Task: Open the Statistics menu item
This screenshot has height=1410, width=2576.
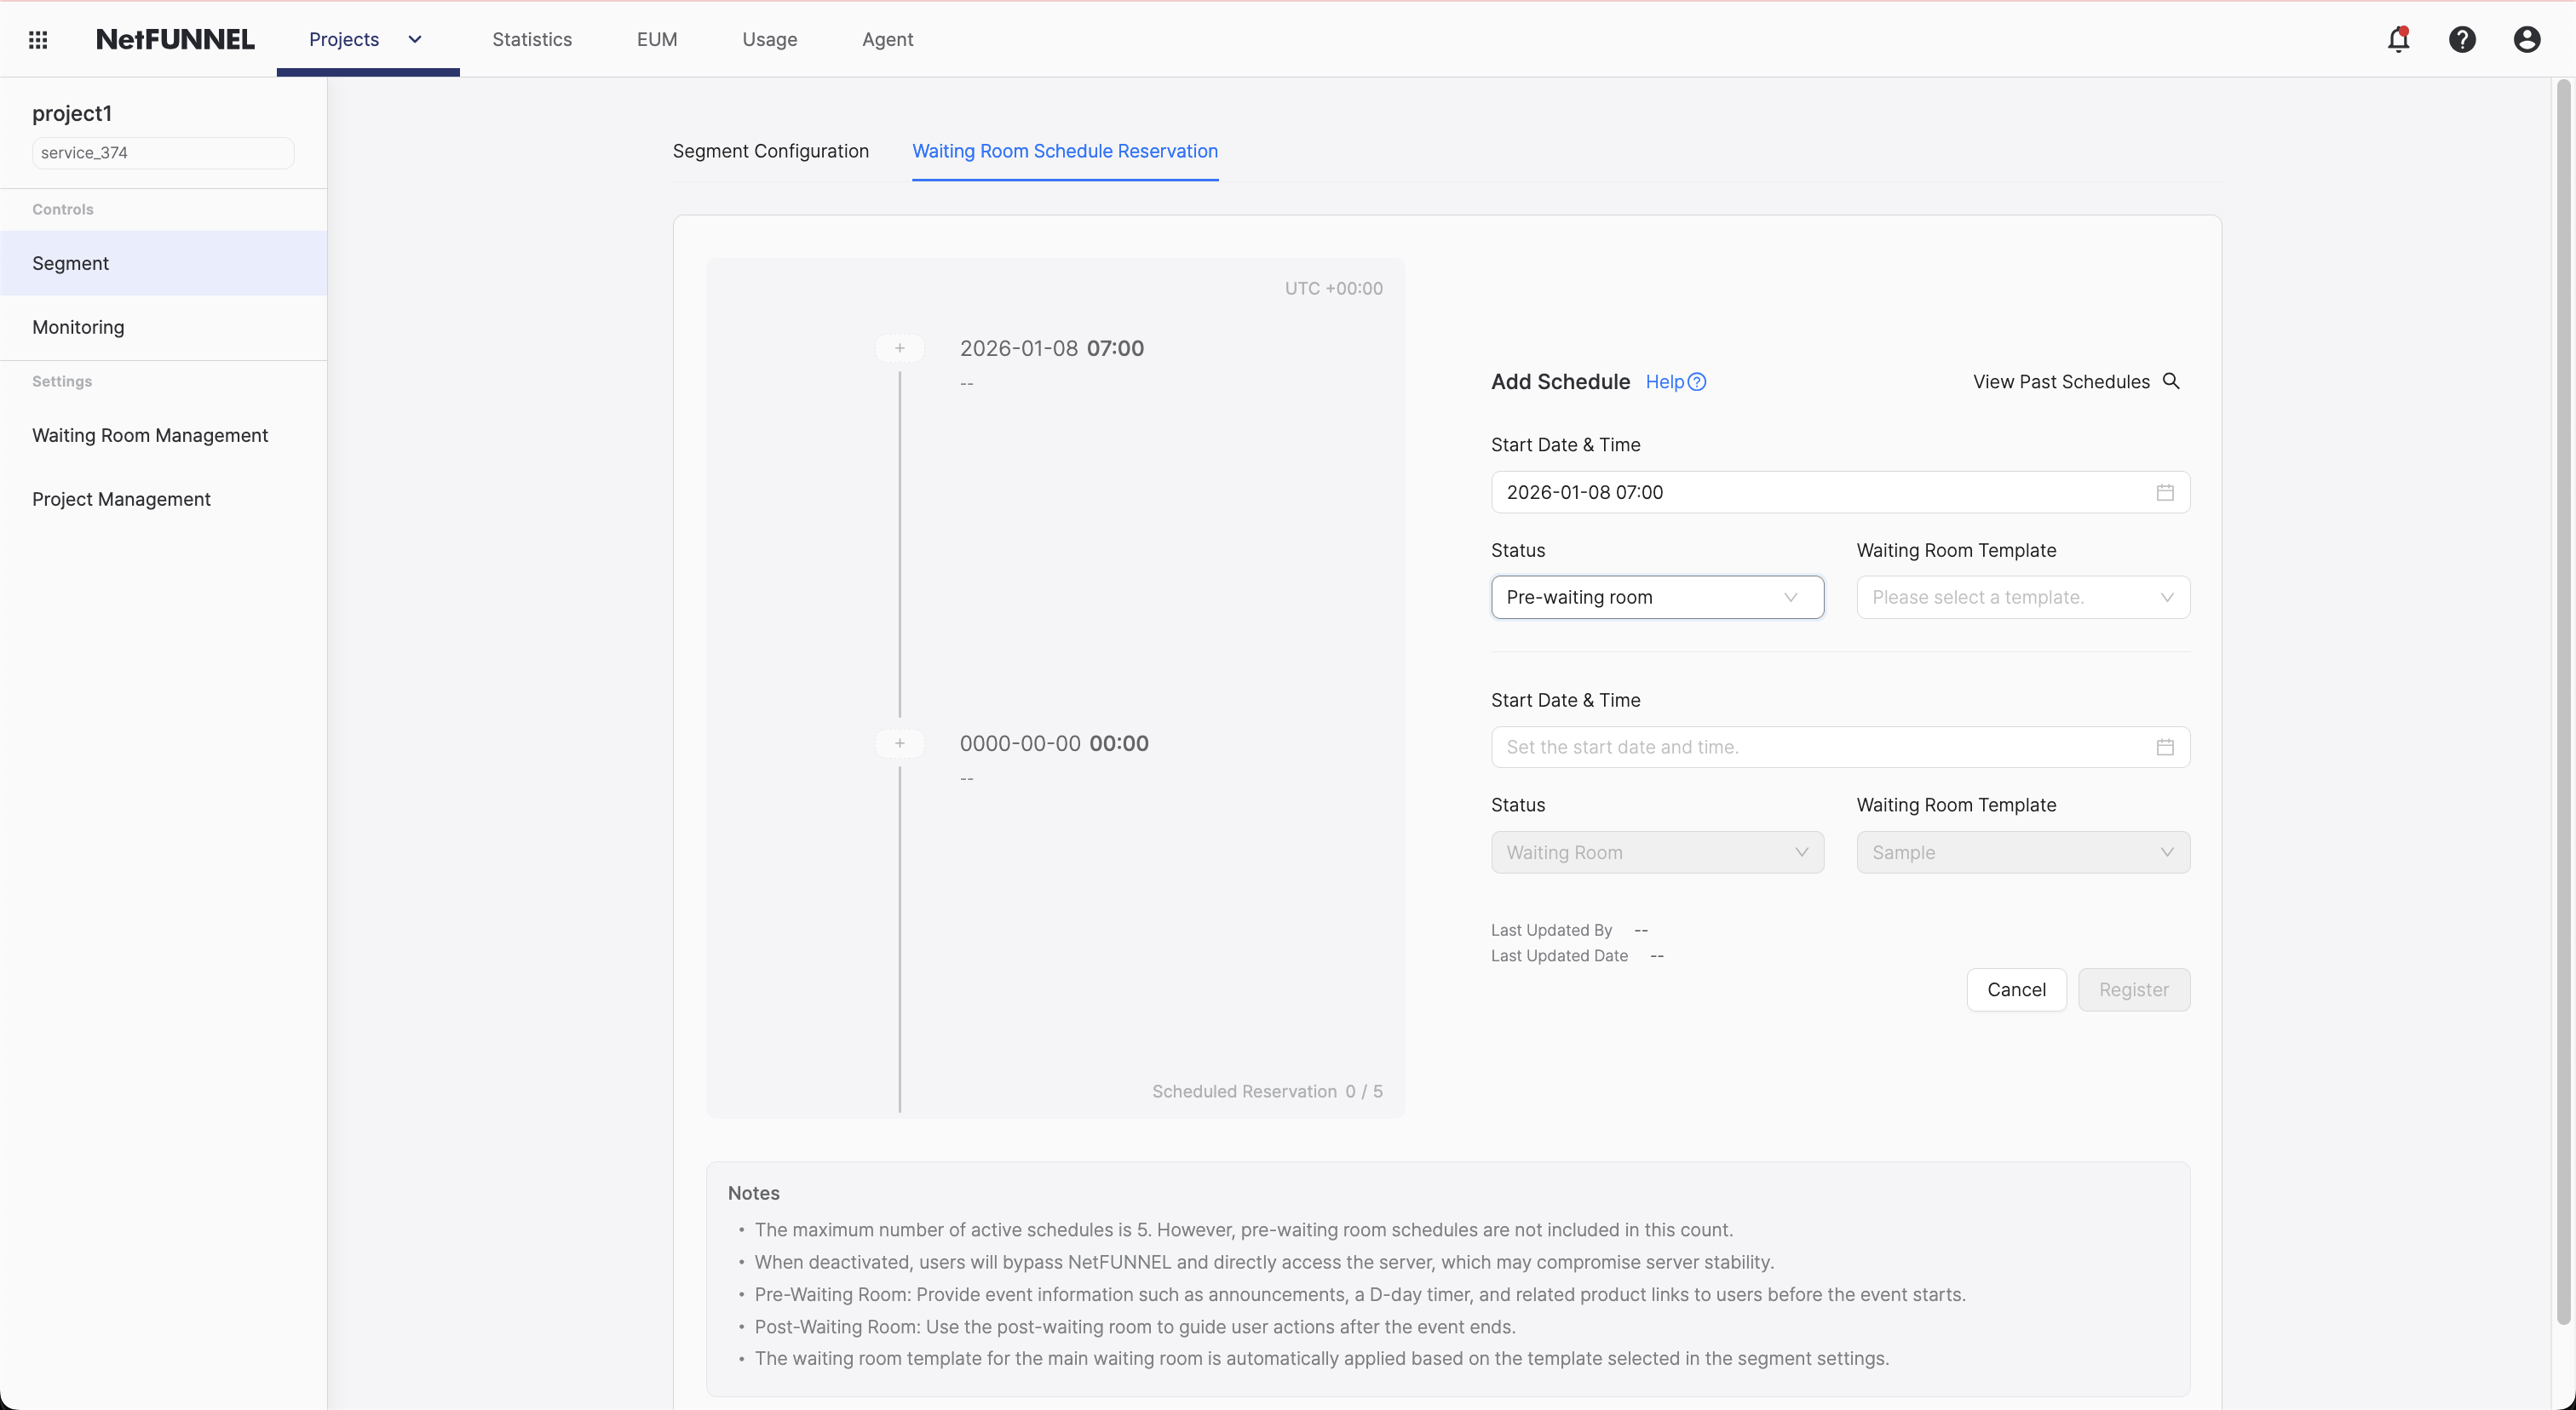Action: (532, 40)
